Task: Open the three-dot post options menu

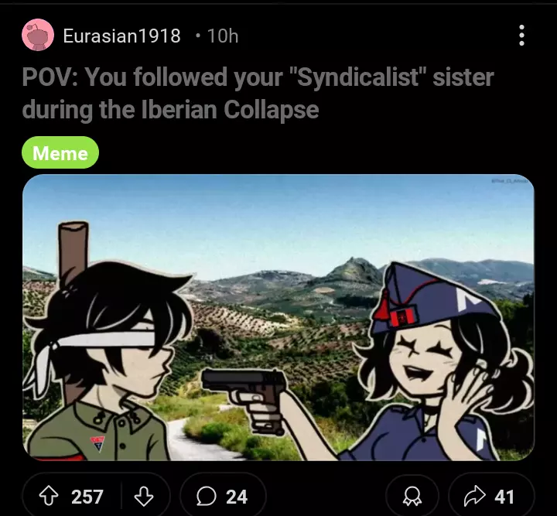Action: tap(521, 35)
